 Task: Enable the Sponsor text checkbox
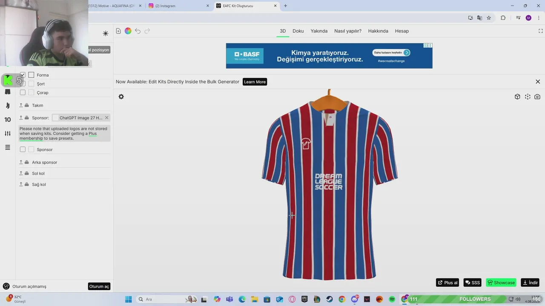(x=23, y=150)
